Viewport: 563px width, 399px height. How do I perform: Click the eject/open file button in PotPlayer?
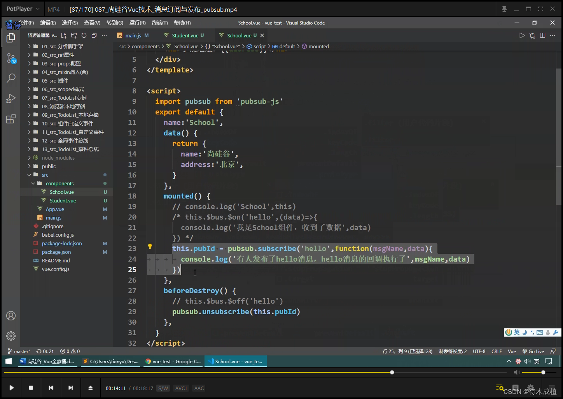[90, 388]
